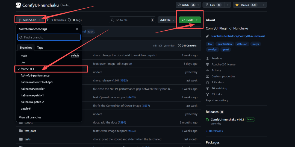The image size is (295, 147).
Task: Click the Go to file search box
Action: point(132,20)
